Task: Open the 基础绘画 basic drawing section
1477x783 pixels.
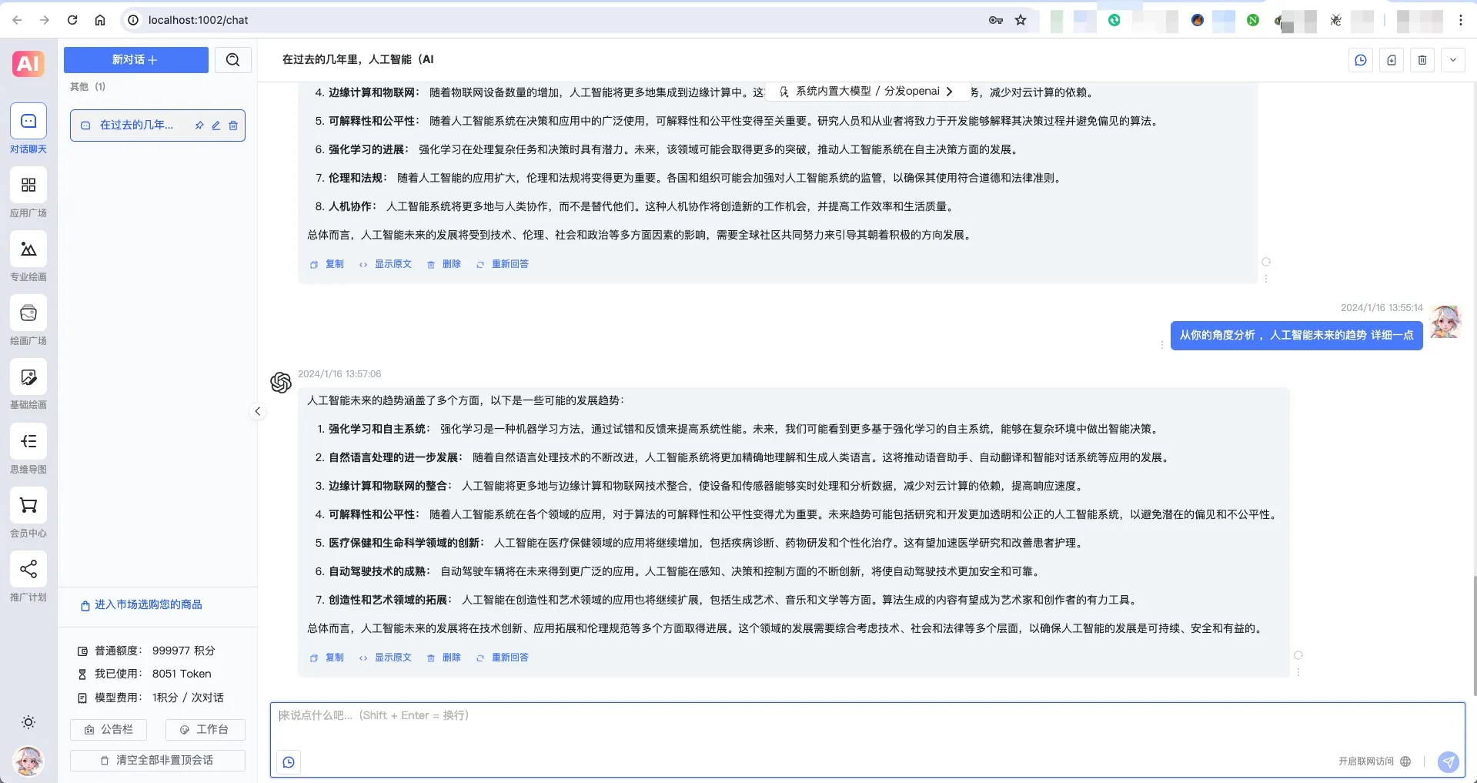Action: [28, 384]
